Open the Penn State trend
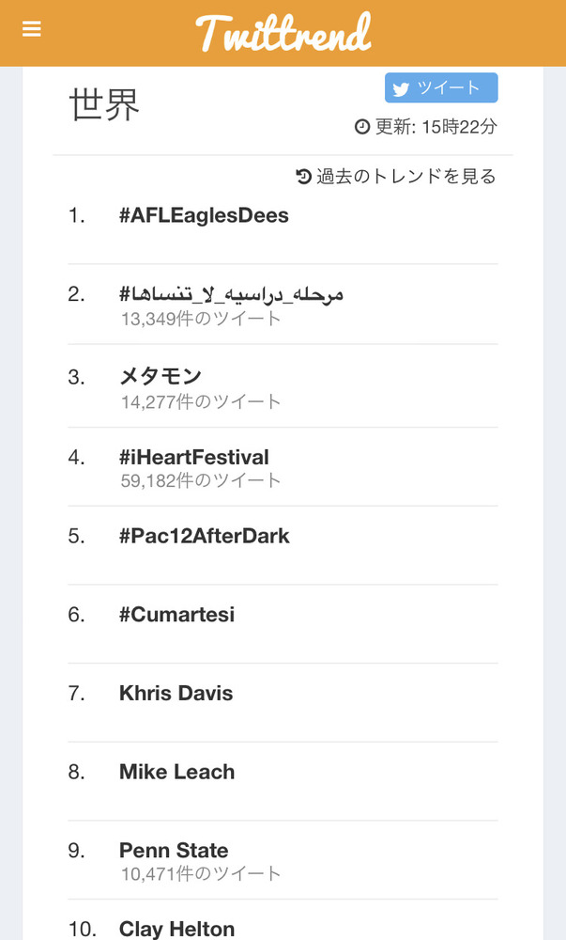The image size is (566, 940). [x=174, y=851]
